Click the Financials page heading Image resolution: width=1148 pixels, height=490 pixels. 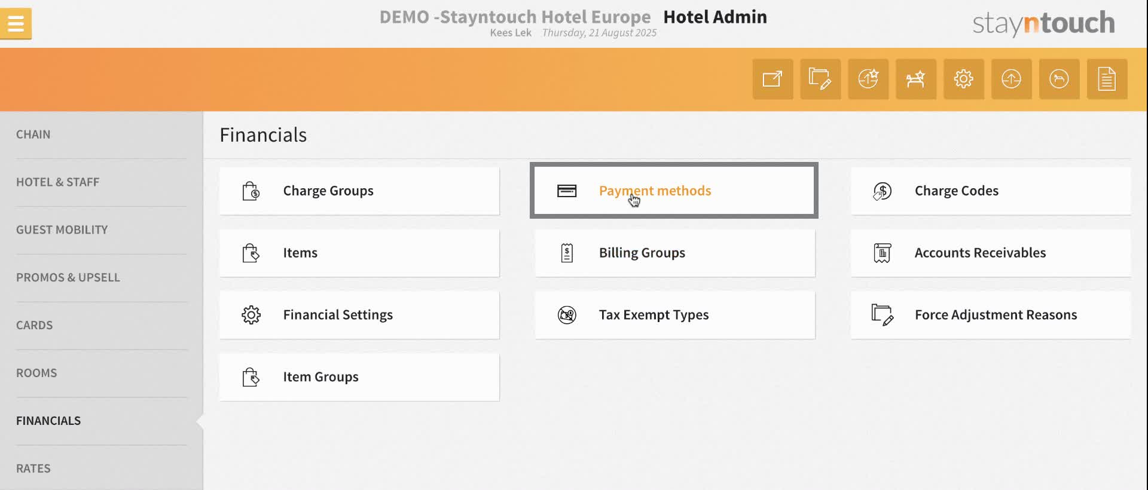263,135
